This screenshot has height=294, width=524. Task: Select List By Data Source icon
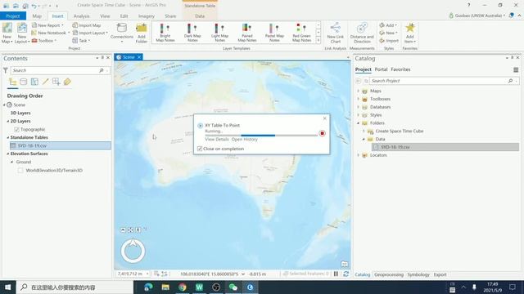pos(24,82)
